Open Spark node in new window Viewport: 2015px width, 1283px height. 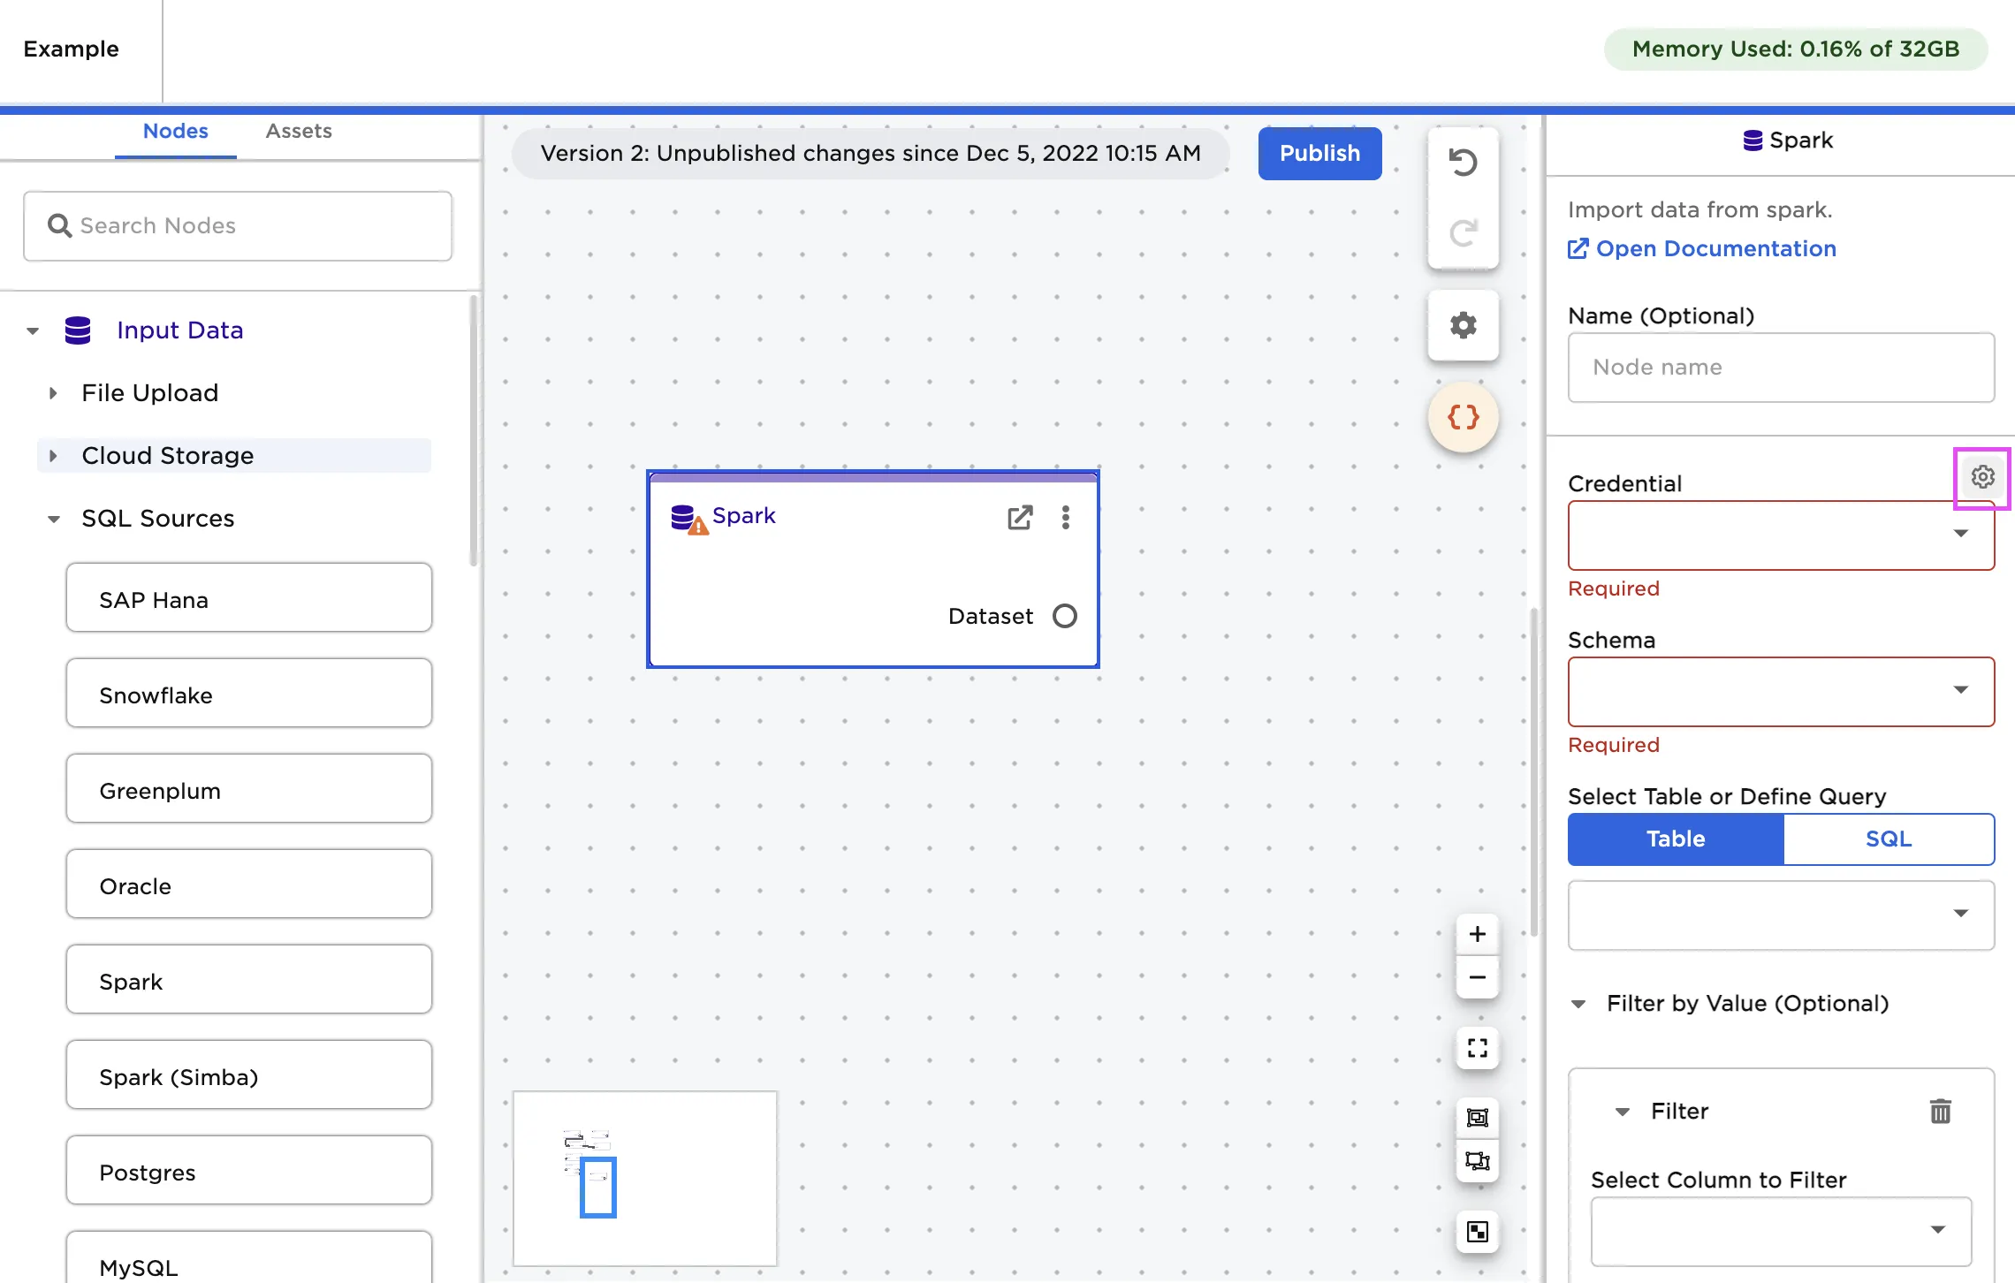(x=1019, y=517)
